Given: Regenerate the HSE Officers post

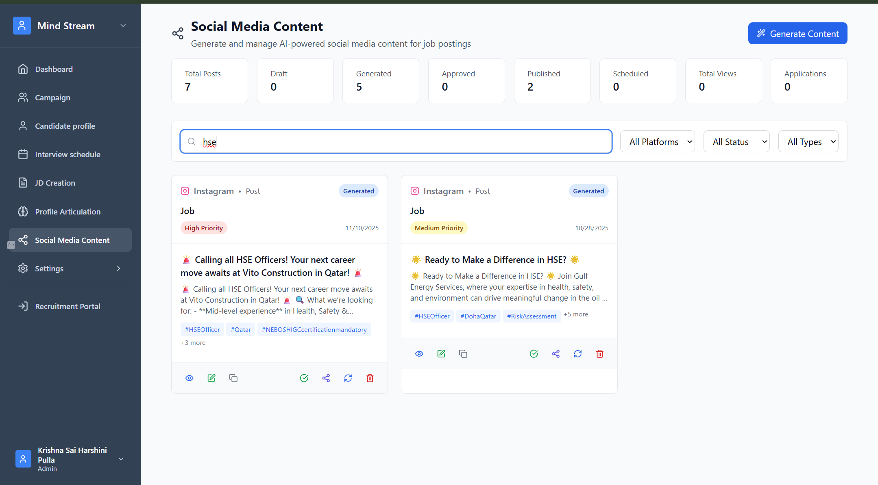Looking at the screenshot, I should (x=348, y=378).
